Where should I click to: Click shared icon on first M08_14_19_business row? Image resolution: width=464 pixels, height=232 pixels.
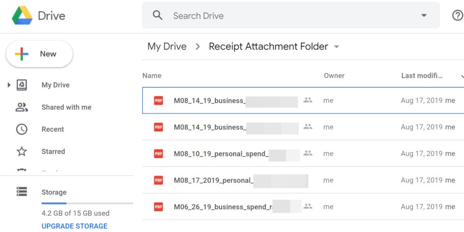tap(308, 100)
